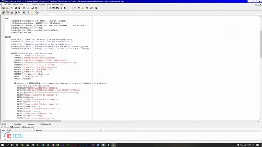Click the 'Insertion' status bar entry
The image size is (262, 147).
pos(31,124)
